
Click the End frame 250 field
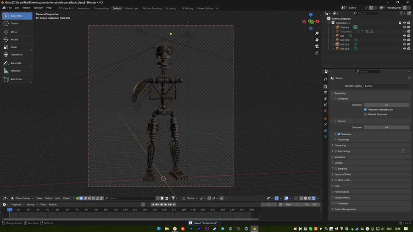pyautogui.click(x=311, y=204)
